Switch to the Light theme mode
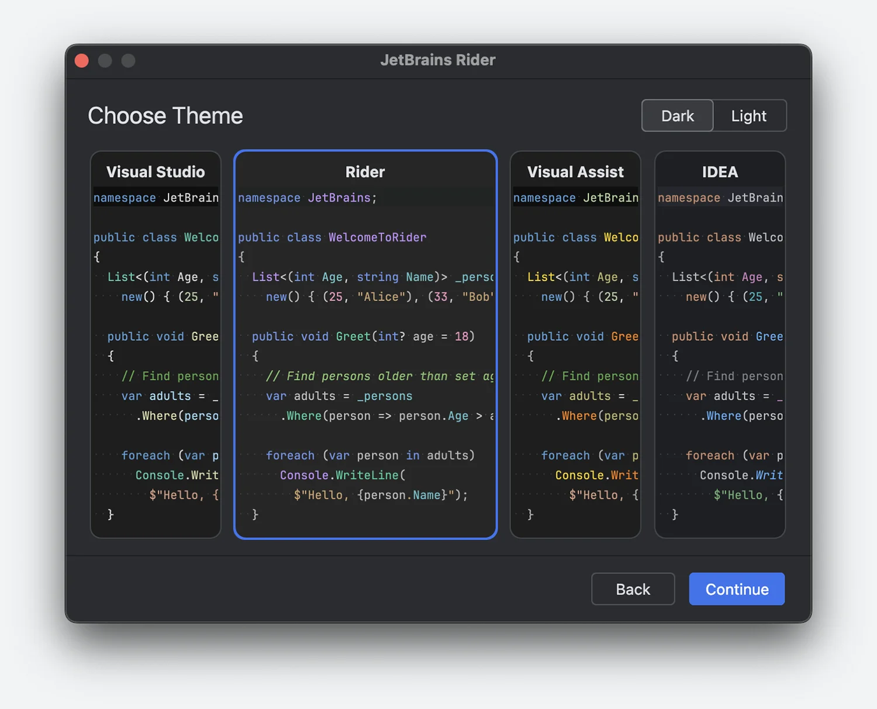Screen dimensions: 877x709 coord(749,116)
